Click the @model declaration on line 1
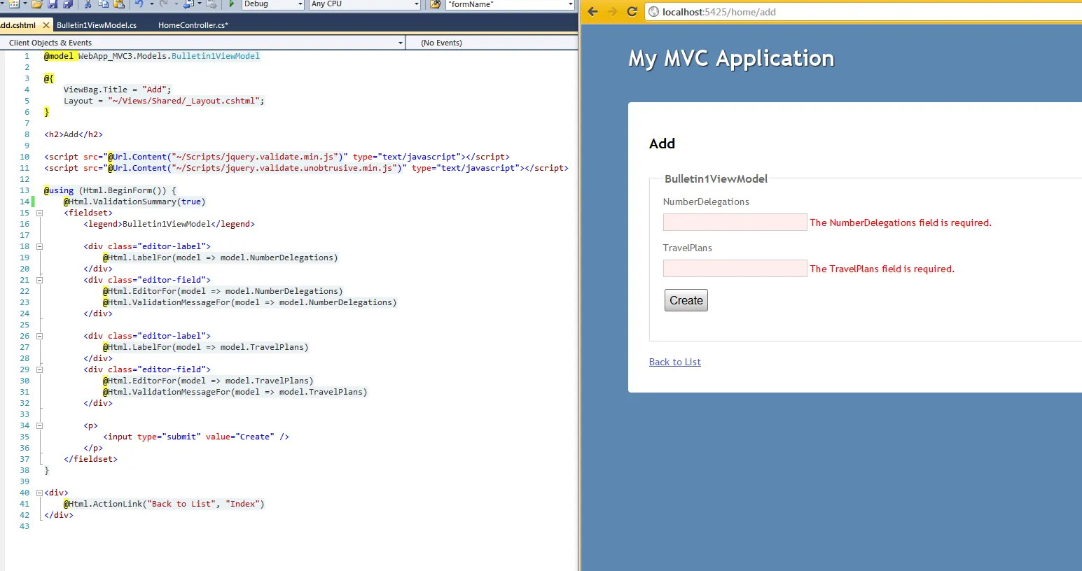 (x=152, y=56)
